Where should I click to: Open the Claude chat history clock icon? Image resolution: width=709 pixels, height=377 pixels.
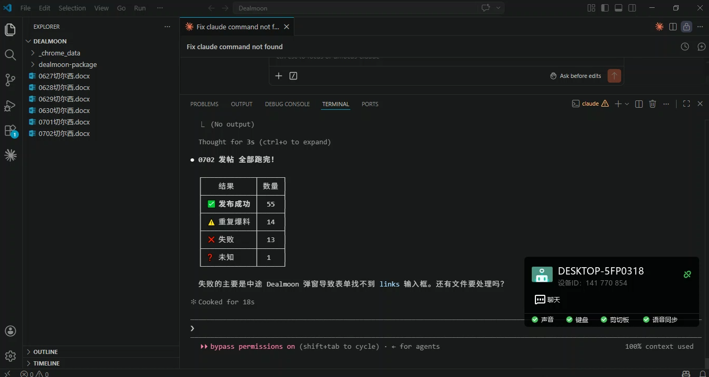(x=685, y=47)
